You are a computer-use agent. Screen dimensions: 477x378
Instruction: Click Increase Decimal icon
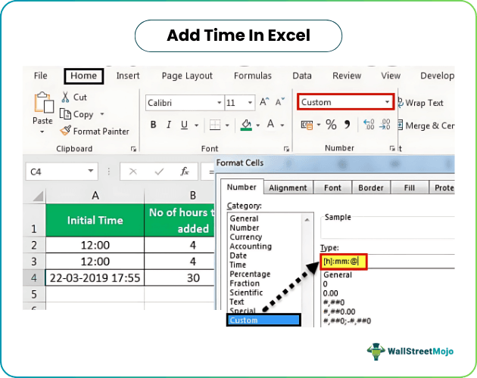click(369, 125)
